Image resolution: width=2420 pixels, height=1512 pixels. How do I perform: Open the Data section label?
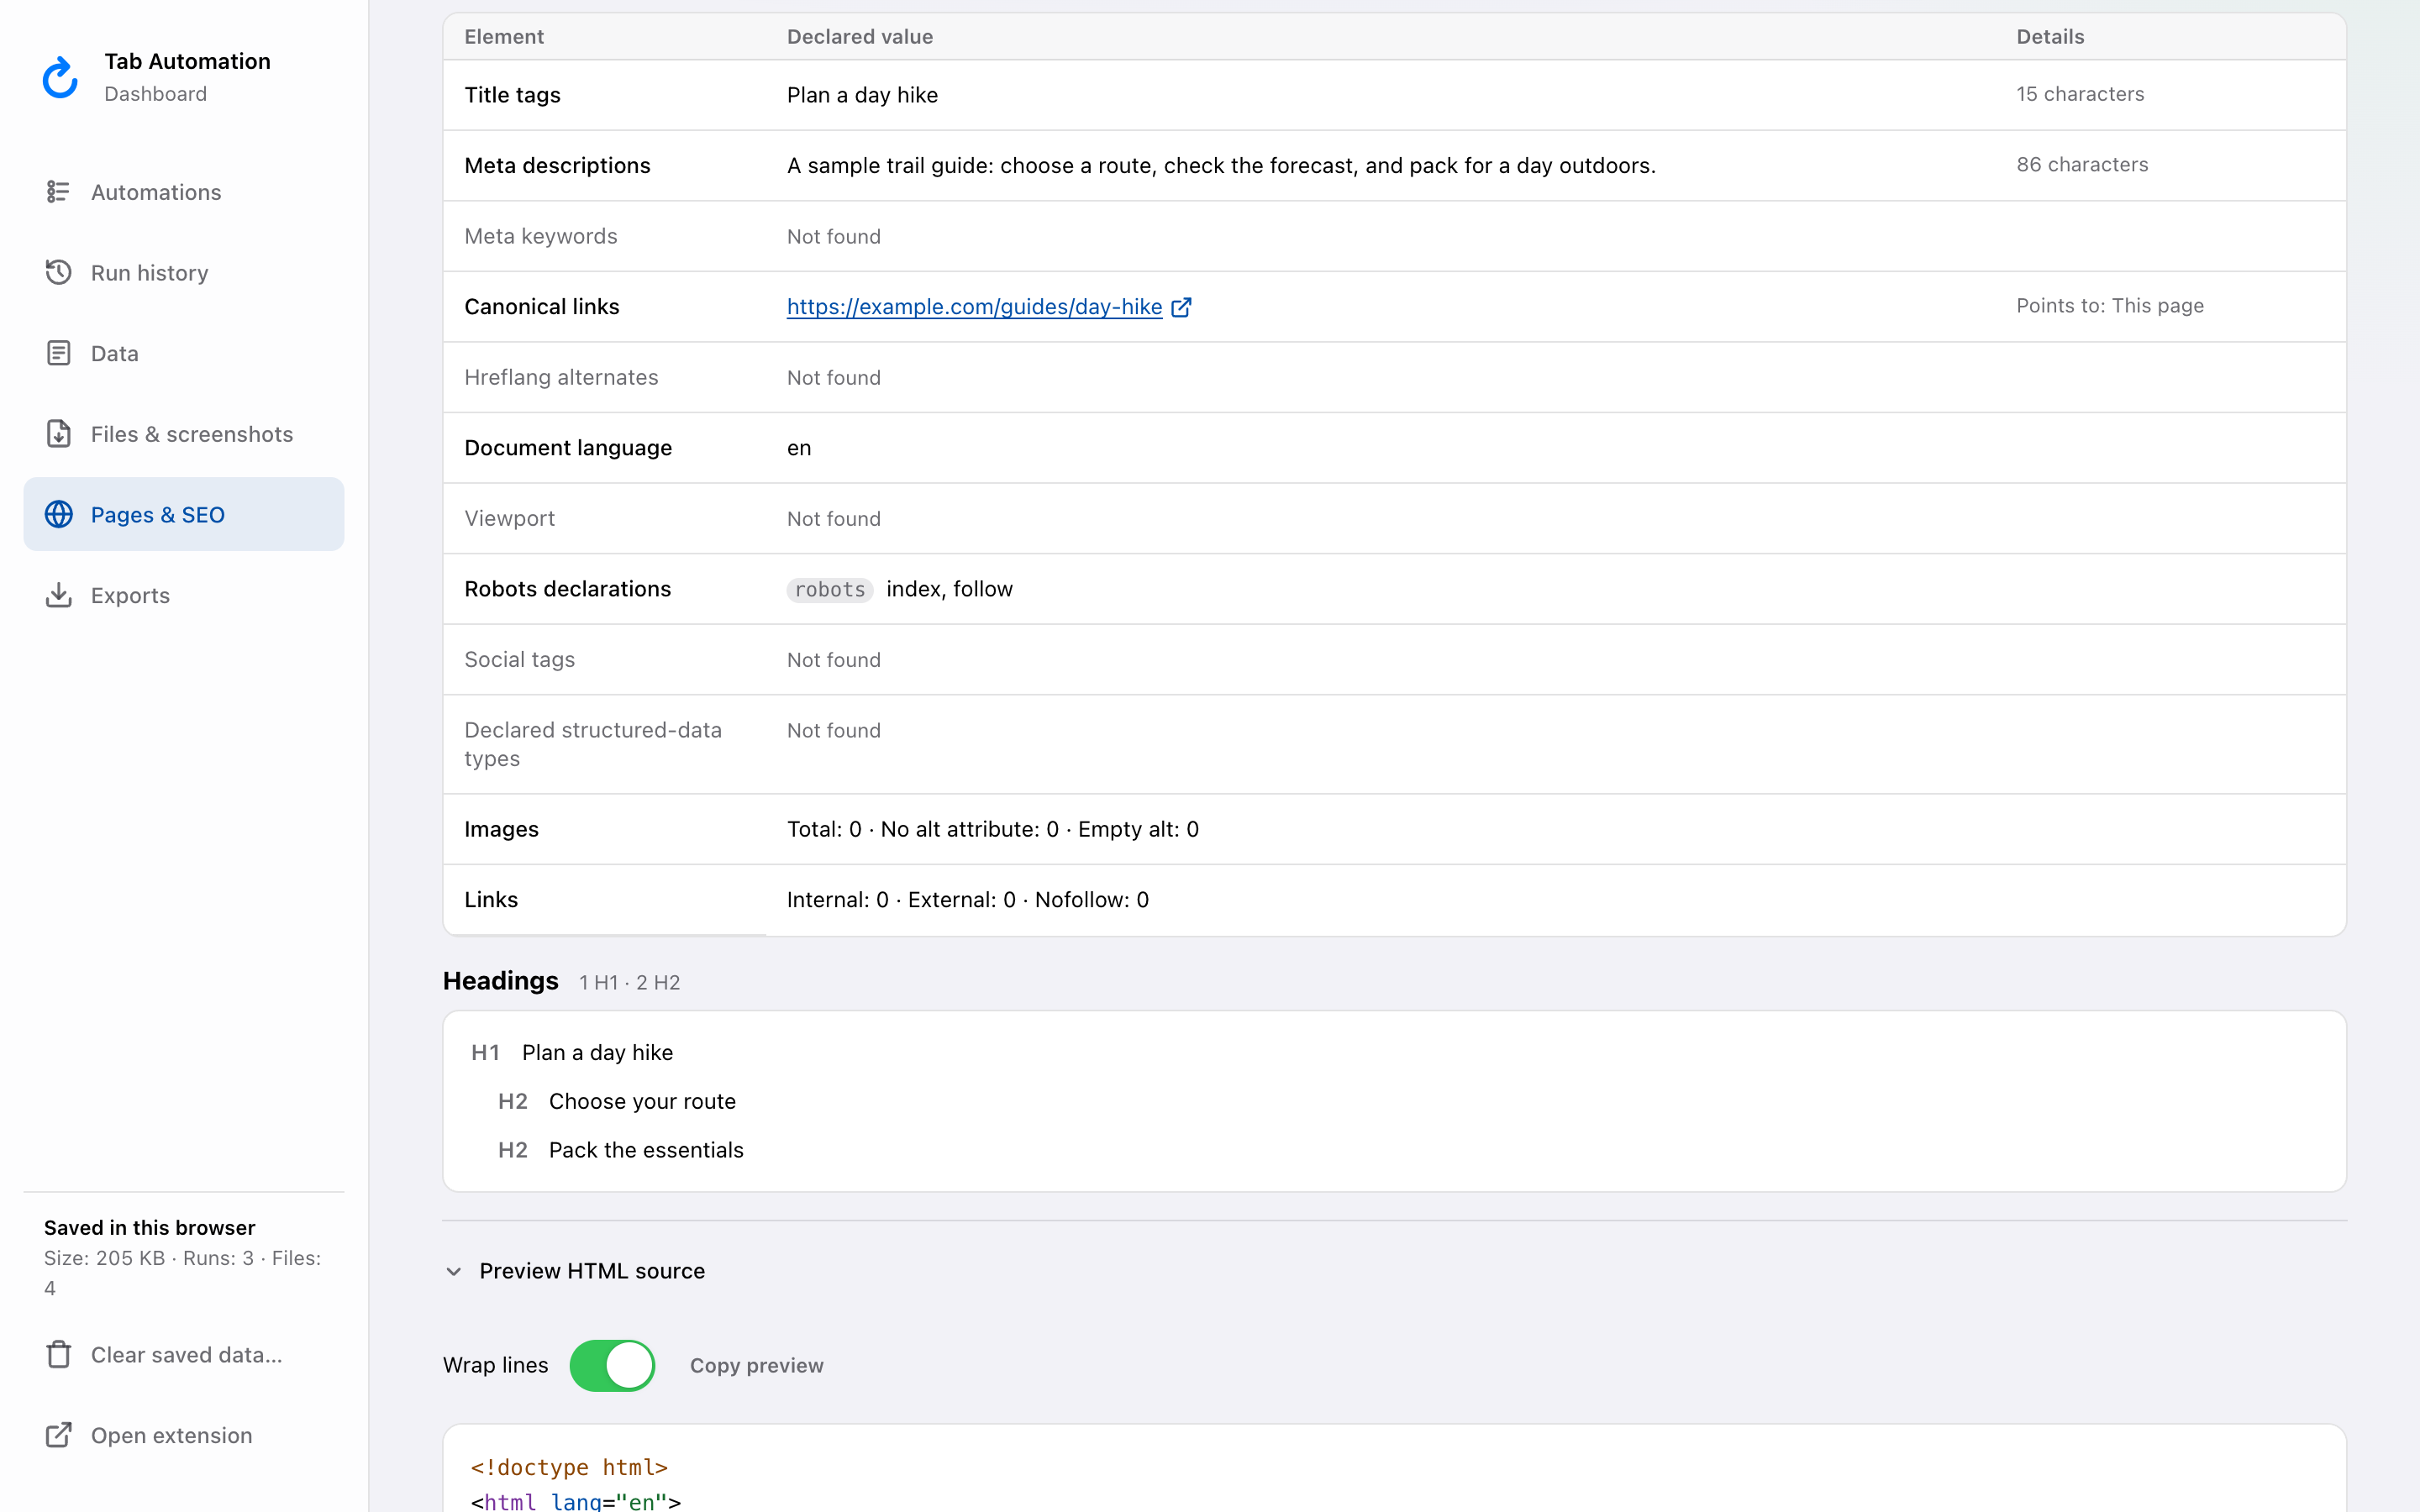pos(115,353)
